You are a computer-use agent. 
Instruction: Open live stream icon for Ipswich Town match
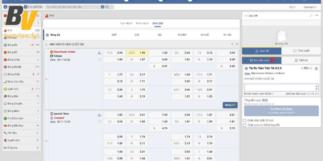click(99, 121)
